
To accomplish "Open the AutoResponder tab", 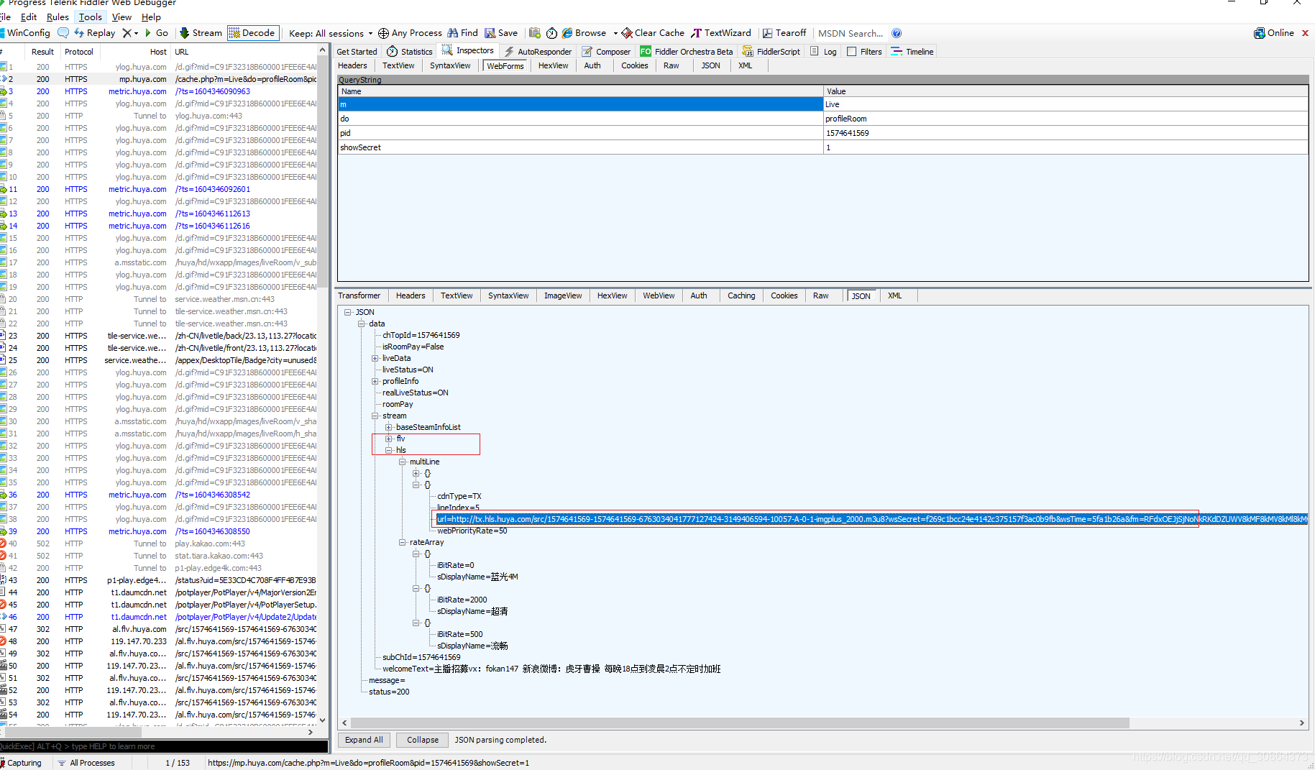I will [538, 52].
